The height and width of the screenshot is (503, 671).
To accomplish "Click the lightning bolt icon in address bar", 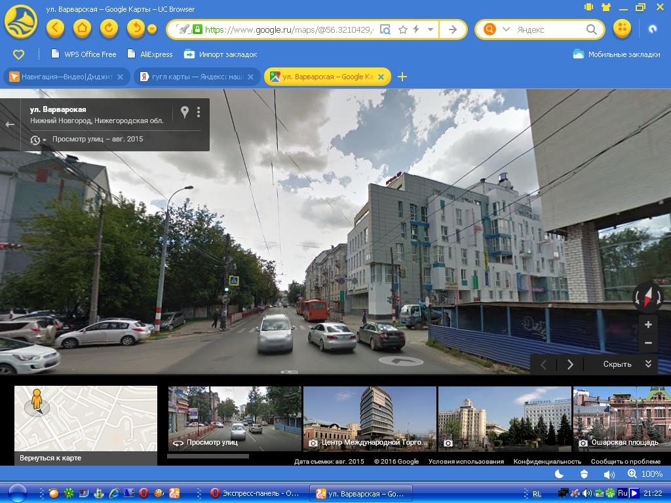I will click(x=416, y=29).
